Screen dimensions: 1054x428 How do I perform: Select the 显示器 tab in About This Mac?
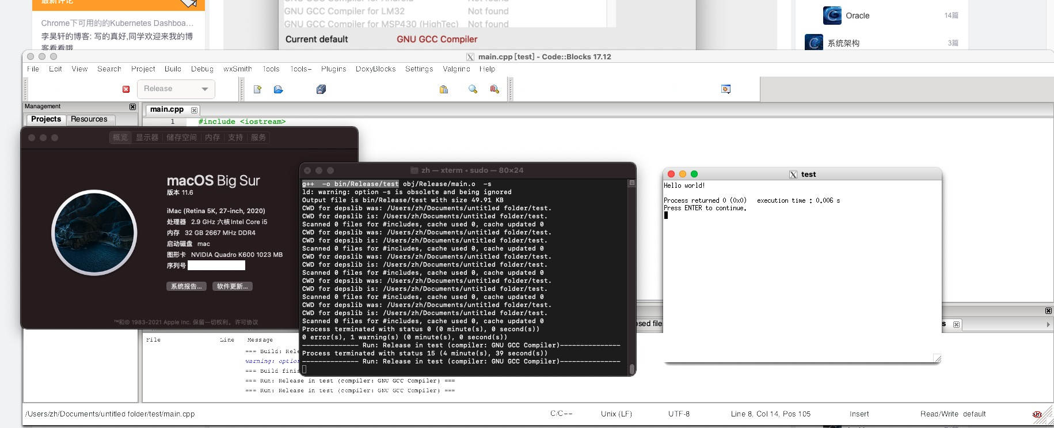[x=147, y=138]
